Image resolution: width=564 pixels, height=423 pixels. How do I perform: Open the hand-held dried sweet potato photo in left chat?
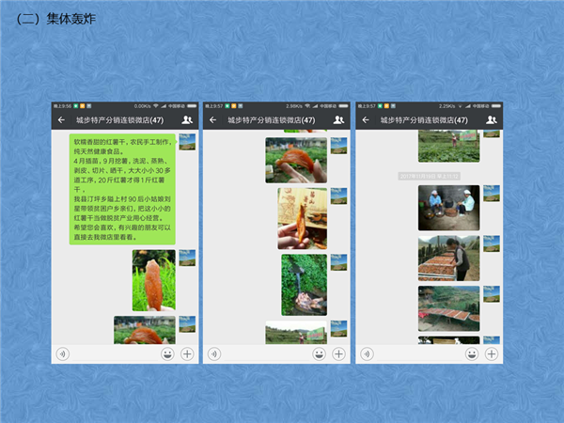(x=153, y=280)
